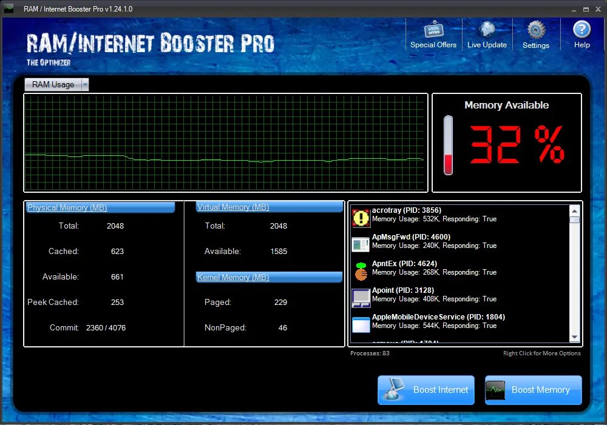
Task: Click the Paged kernel value 229
Action: 280,303
